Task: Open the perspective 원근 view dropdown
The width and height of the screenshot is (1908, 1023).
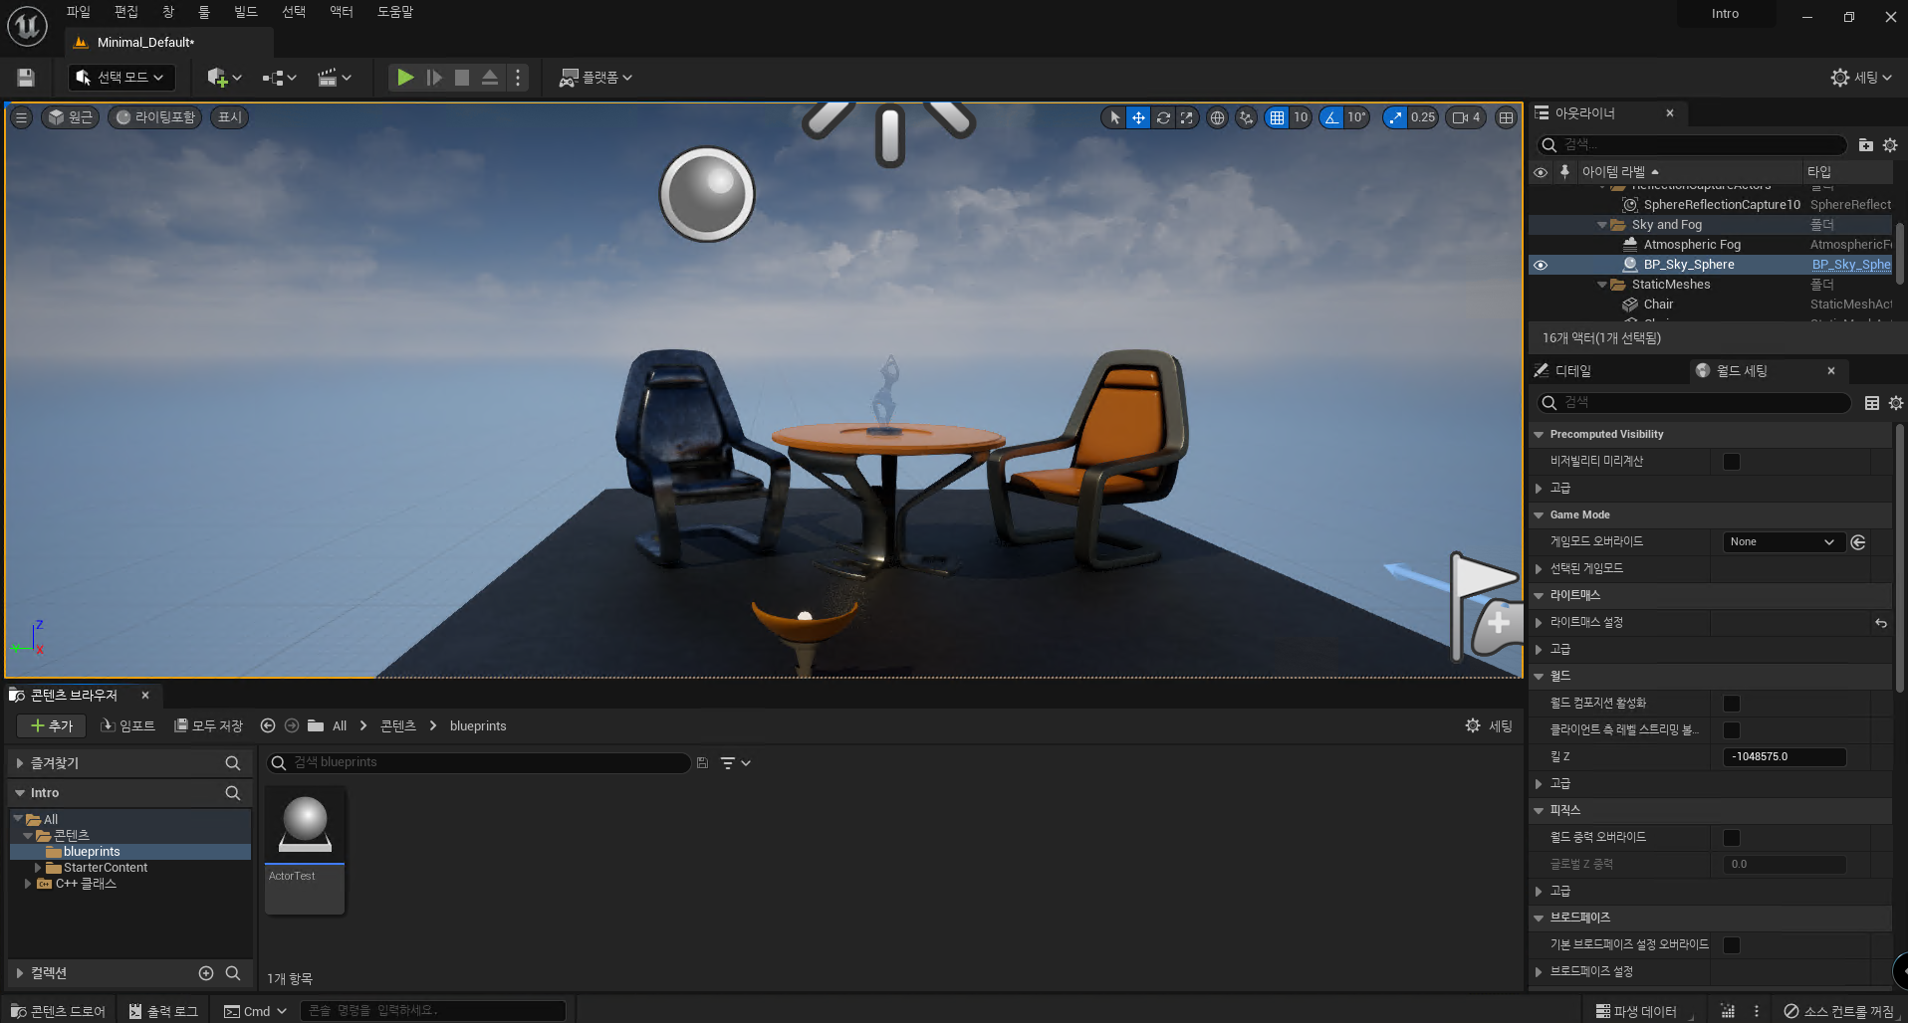Action: click(70, 117)
